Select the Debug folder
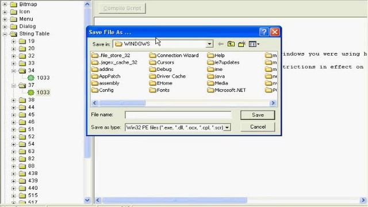This screenshot has width=368, height=207. tap(160, 70)
